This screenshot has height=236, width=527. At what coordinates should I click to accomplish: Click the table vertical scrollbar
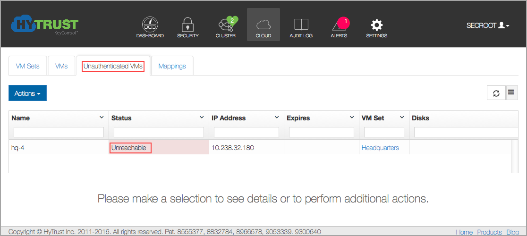pos(515,156)
